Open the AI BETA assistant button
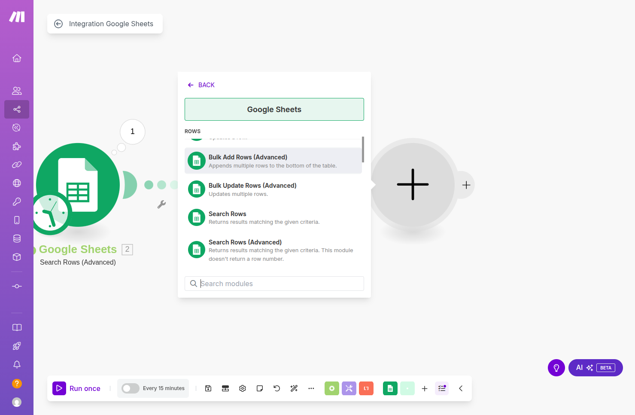 coord(596,368)
